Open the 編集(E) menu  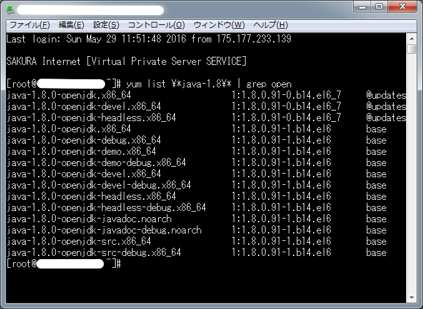pyautogui.click(x=71, y=25)
